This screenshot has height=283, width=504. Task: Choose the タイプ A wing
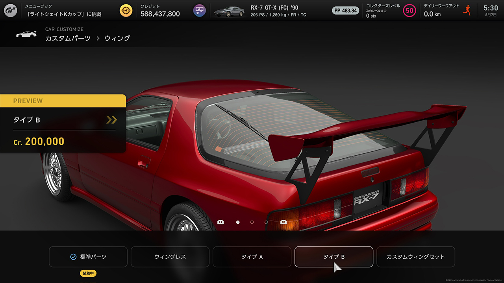pos(252,257)
